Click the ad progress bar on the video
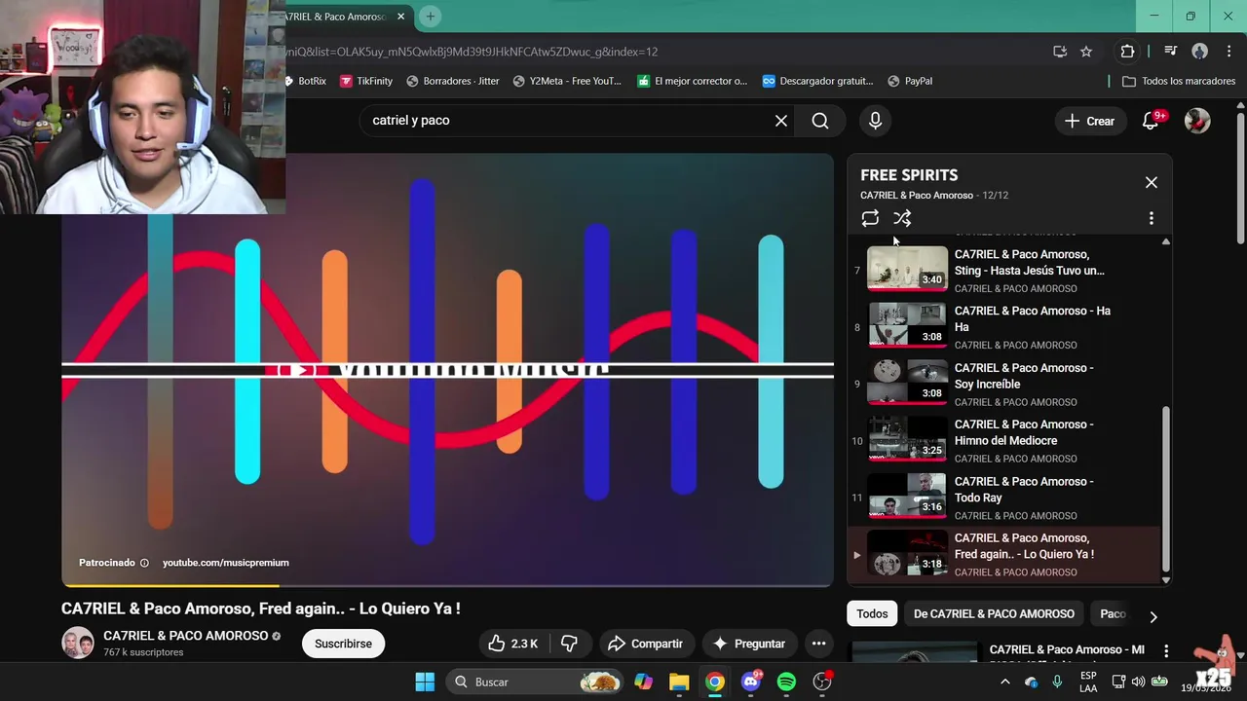The image size is (1247, 701). pos(447,585)
